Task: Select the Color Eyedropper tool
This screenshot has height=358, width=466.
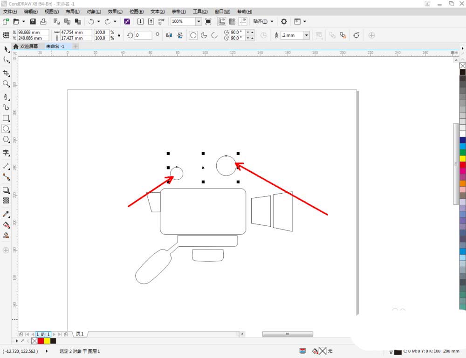Action: click(6, 214)
